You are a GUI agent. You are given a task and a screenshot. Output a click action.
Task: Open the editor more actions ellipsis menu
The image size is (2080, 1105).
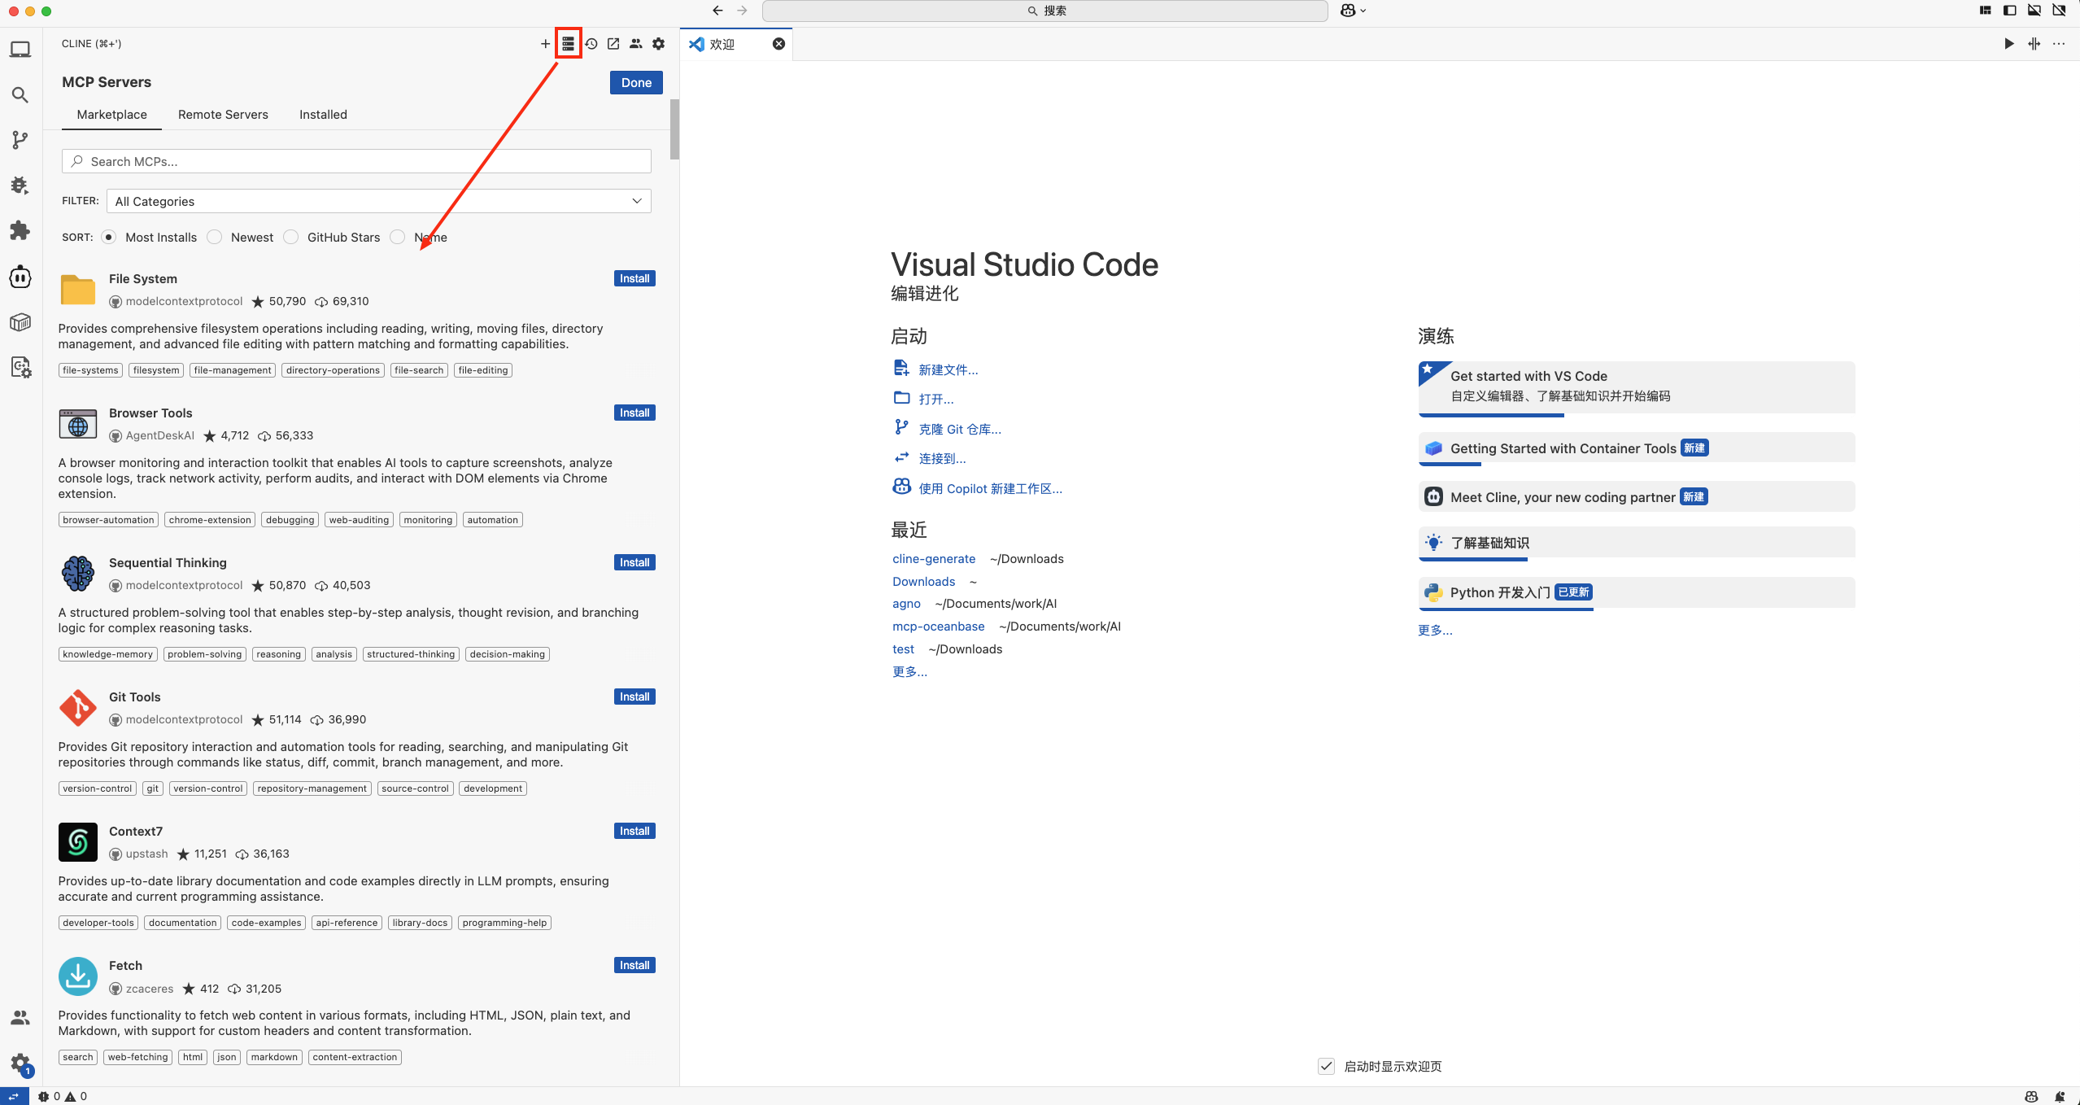point(2059,44)
